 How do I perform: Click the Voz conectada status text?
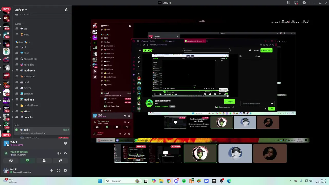[x=19, y=152]
